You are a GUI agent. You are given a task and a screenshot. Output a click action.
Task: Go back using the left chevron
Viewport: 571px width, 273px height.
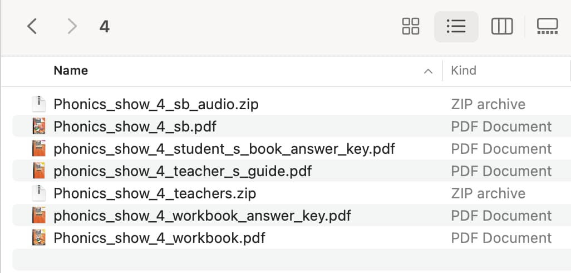tap(32, 26)
